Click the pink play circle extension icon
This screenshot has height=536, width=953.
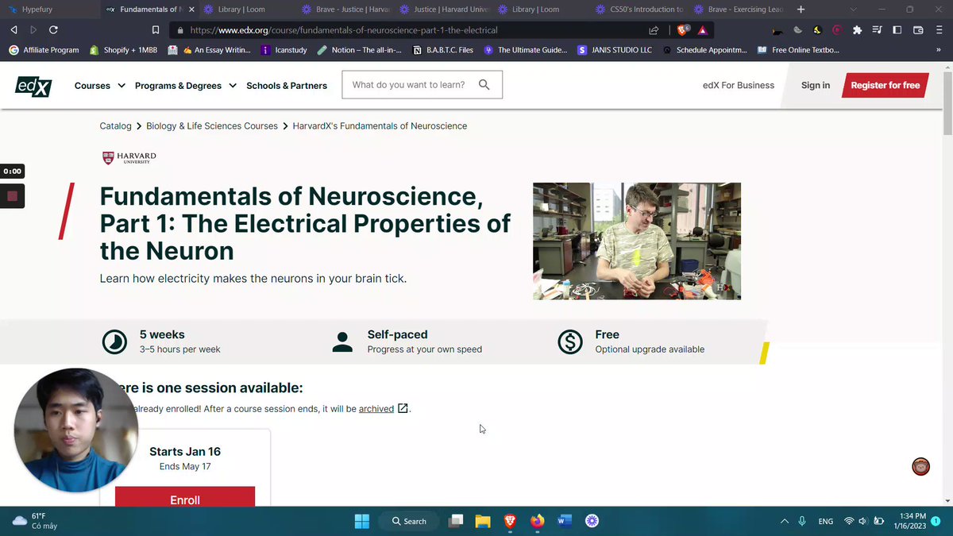pyautogui.click(x=837, y=30)
